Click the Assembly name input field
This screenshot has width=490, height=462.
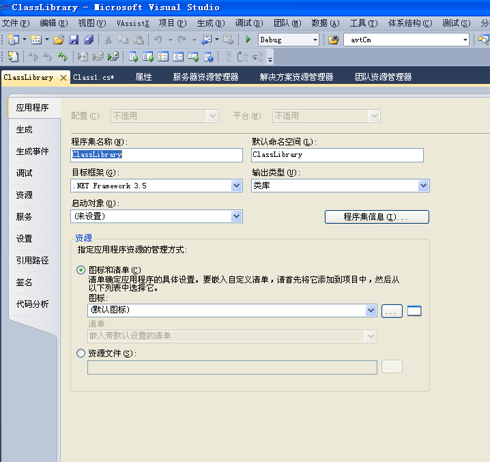(x=156, y=155)
